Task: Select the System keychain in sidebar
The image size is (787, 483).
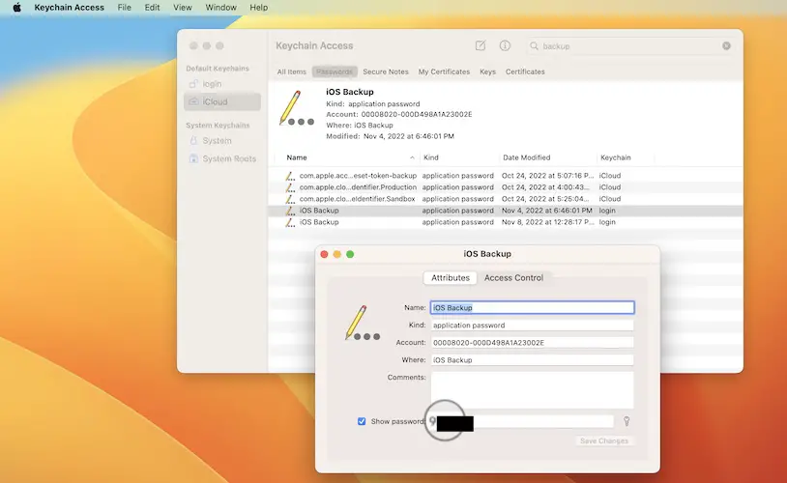Action: [221, 140]
